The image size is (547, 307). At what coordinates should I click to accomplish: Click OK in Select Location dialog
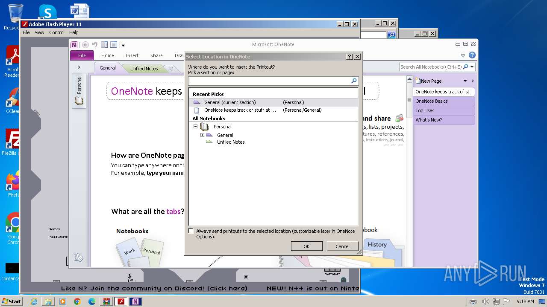(306, 246)
